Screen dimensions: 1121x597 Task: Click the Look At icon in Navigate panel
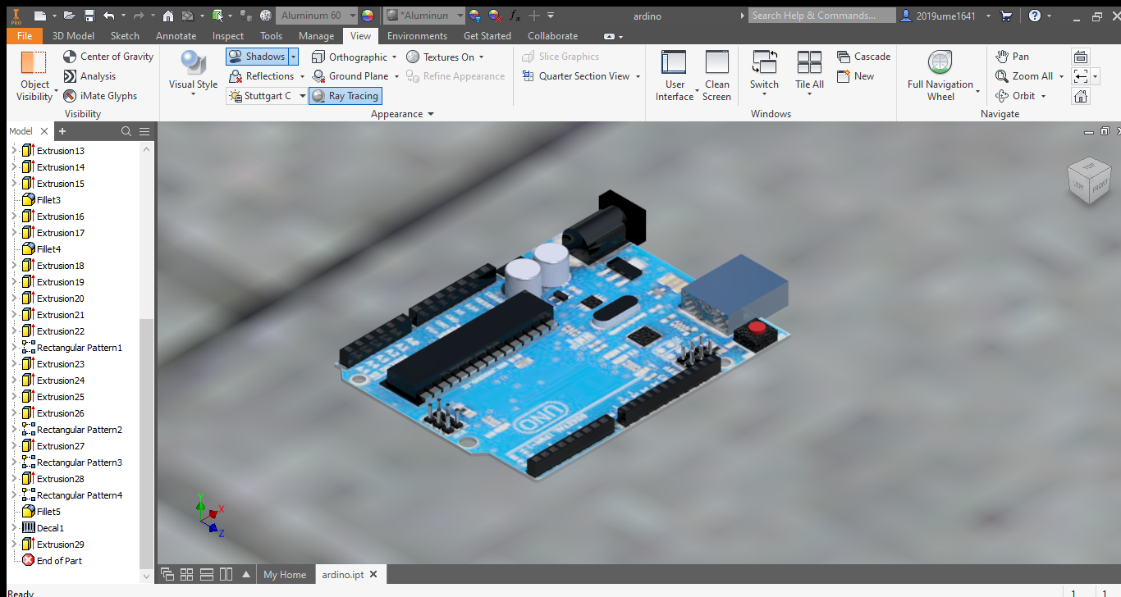click(1081, 57)
